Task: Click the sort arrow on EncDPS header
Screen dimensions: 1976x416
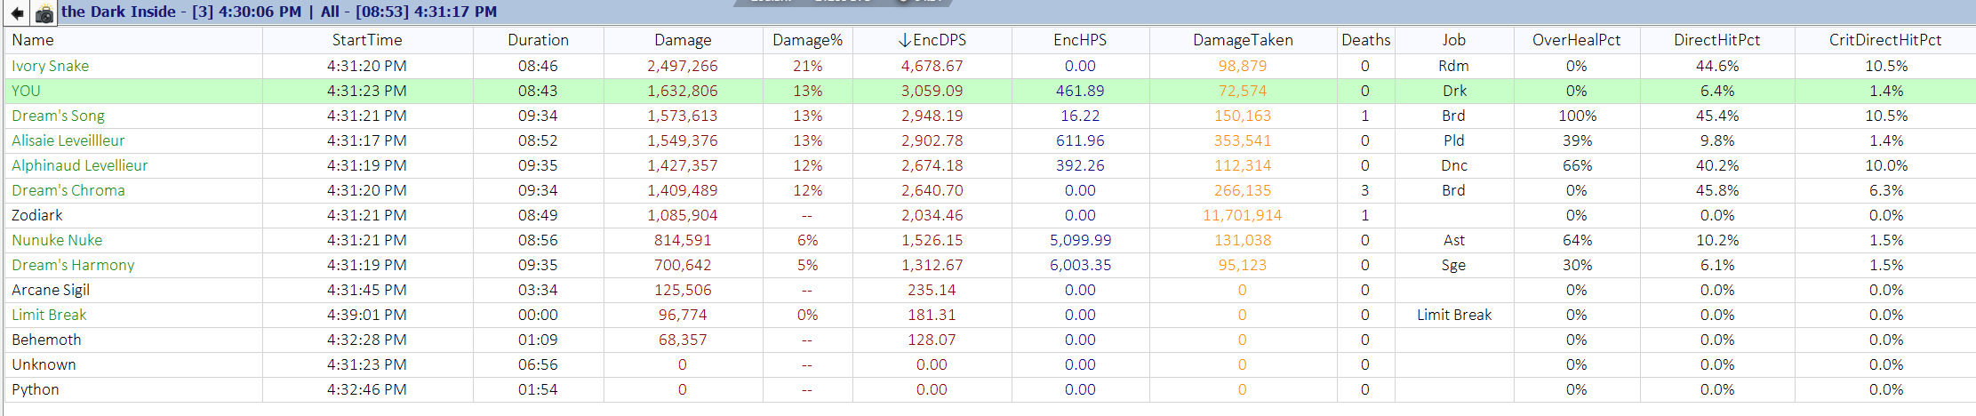Action: click(904, 40)
